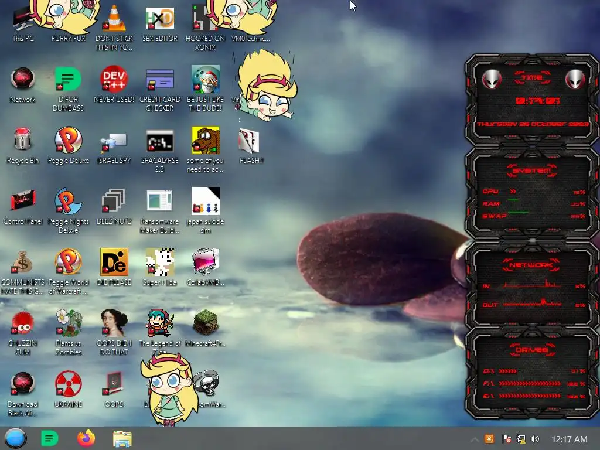Open the dog icon labeled some of you
This screenshot has width=600, height=450.
[x=205, y=149]
